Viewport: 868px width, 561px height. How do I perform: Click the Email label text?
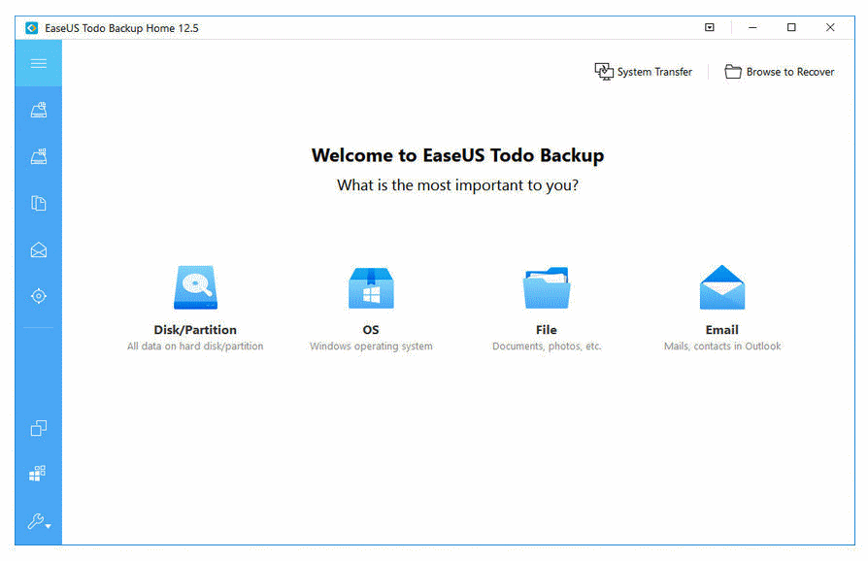tap(721, 330)
